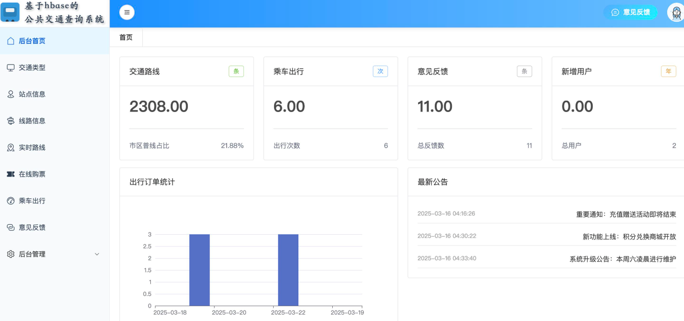Click the person icon beside 站点信息
684x321 pixels.
11,94
